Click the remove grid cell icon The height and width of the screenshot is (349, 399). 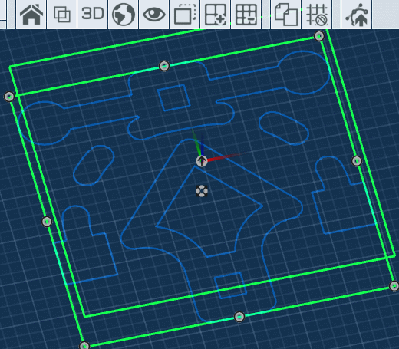point(246,15)
